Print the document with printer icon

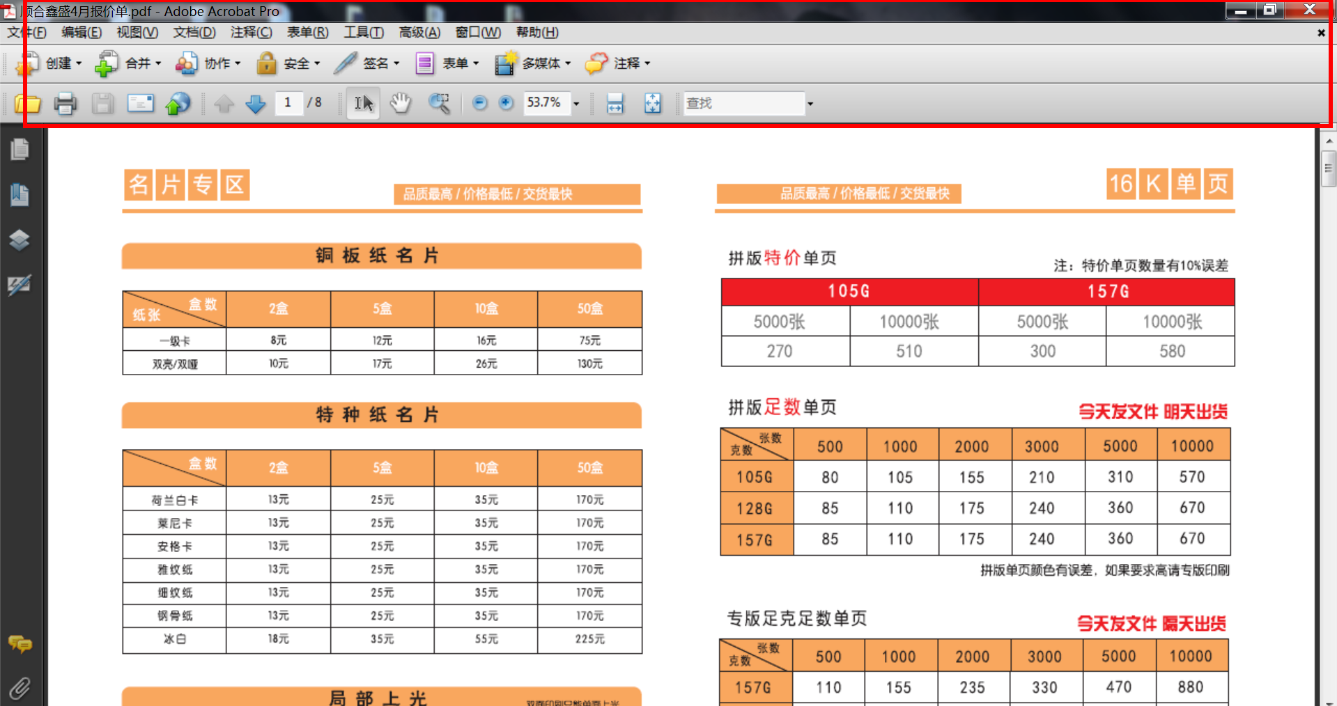pos(65,104)
